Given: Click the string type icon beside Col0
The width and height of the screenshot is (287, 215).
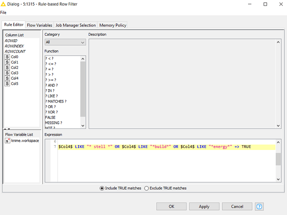Looking at the screenshot, I should (7, 57).
